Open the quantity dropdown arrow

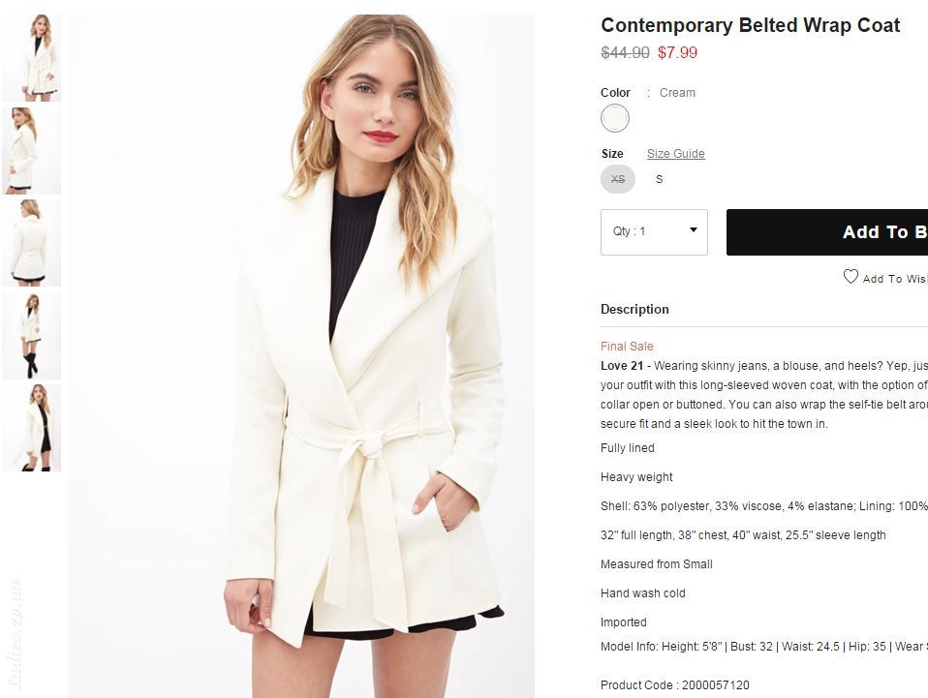click(x=693, y=230)
